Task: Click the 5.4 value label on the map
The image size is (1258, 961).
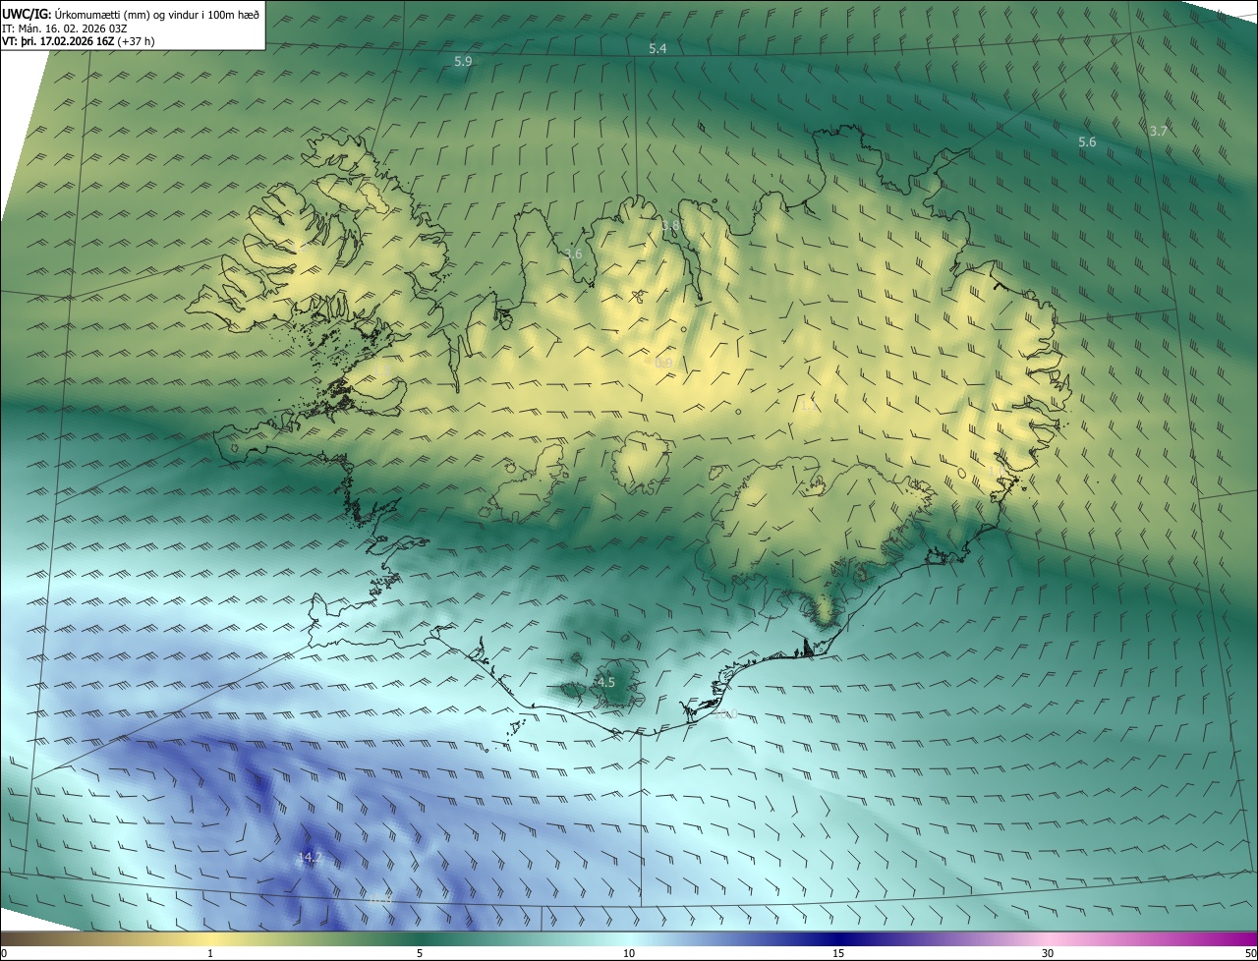Action: [658, 48]
